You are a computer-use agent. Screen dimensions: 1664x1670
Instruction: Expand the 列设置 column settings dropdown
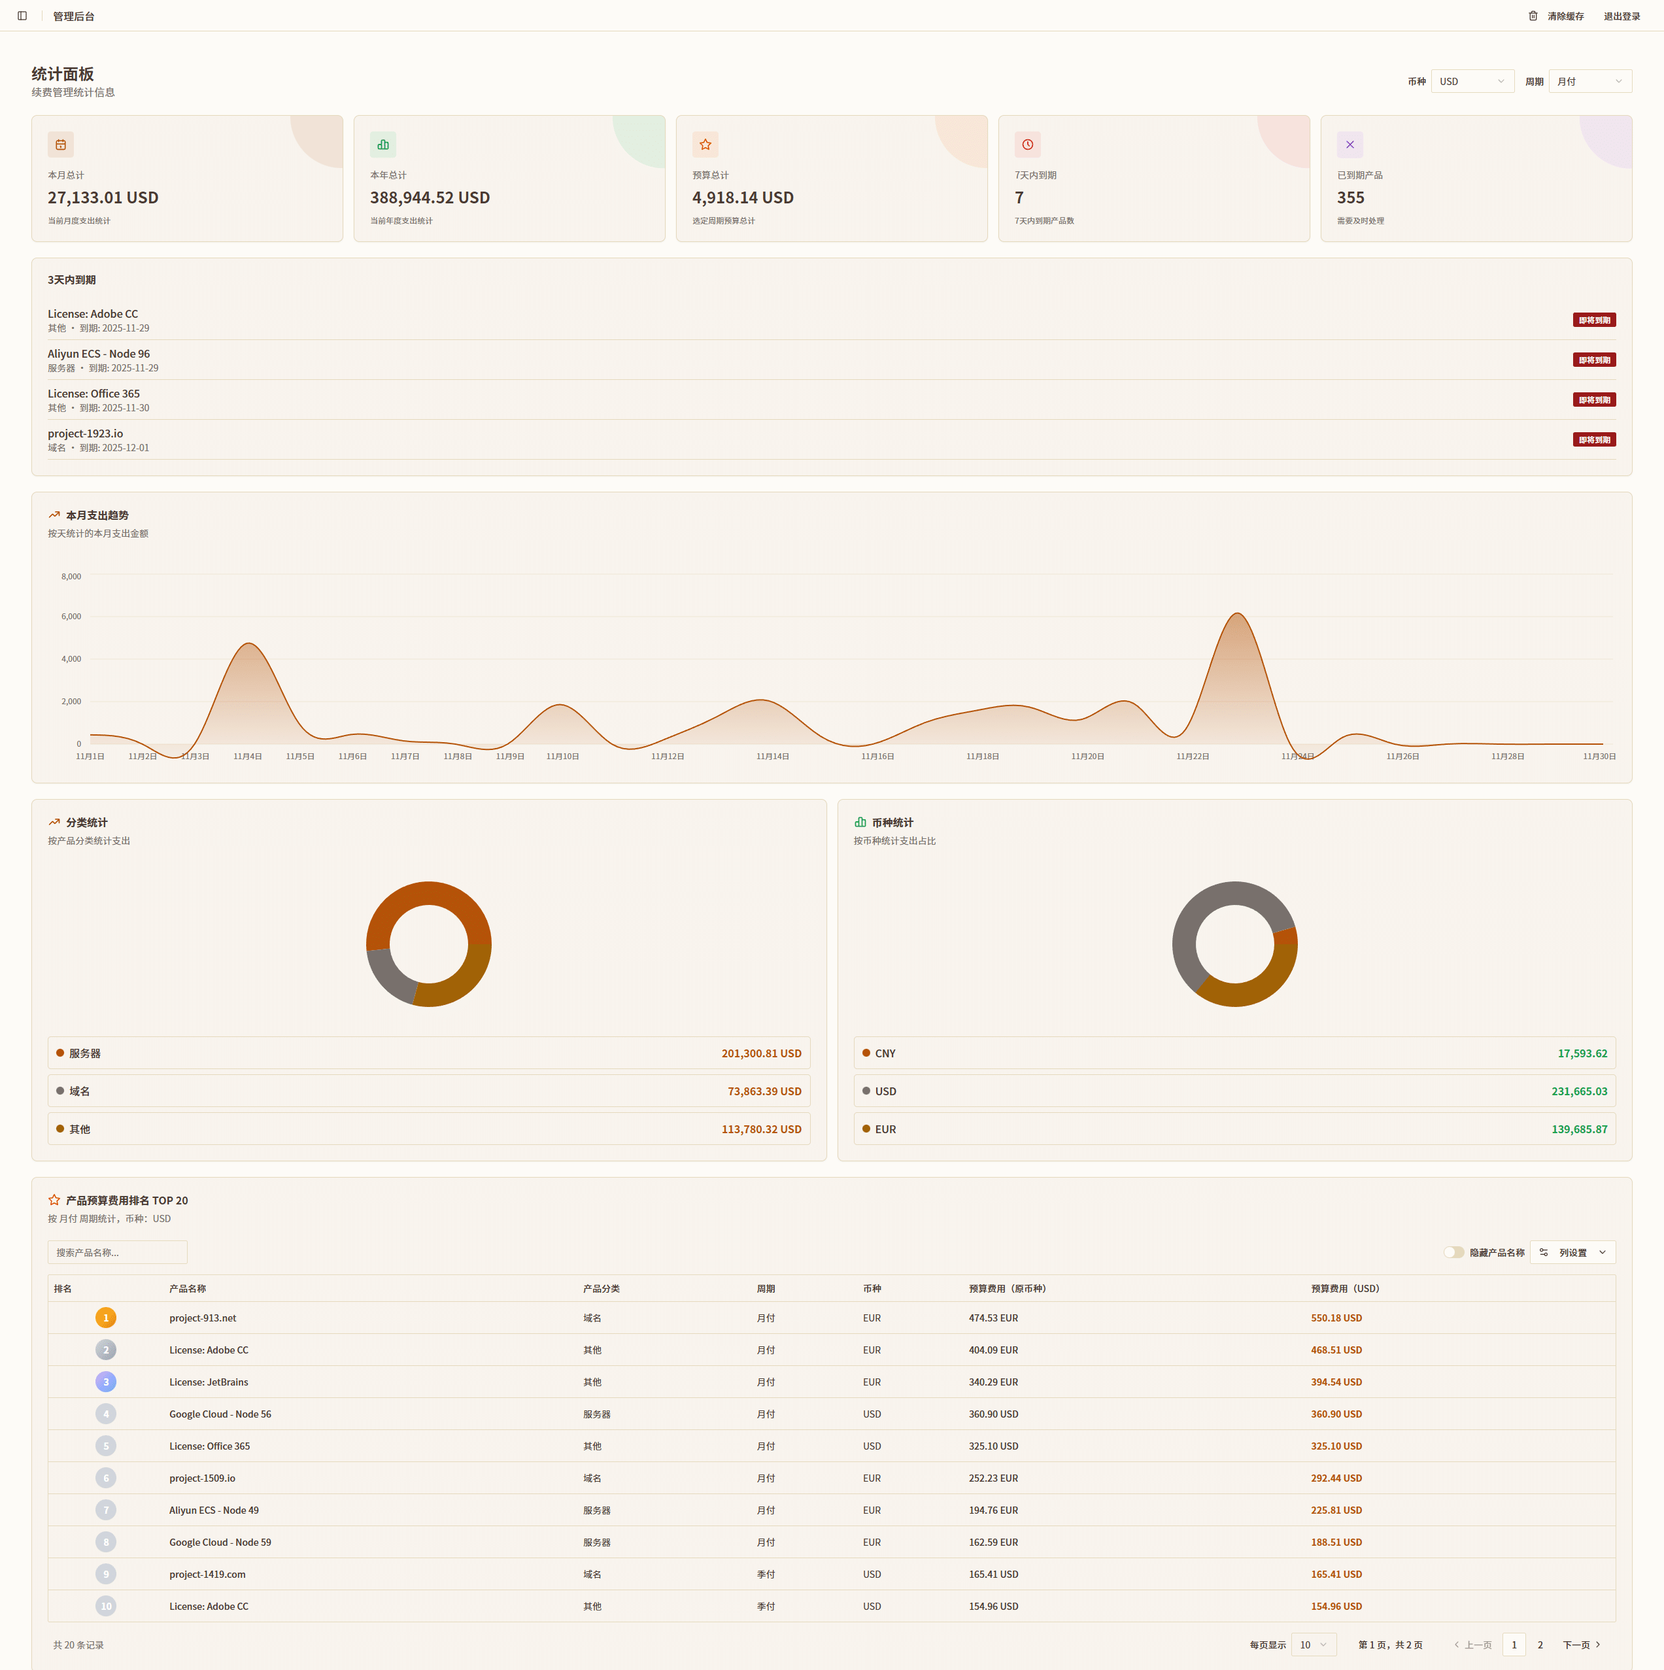click(1572, 1253)
